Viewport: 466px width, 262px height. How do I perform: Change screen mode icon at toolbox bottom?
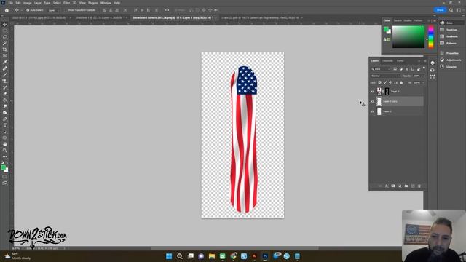(x=5, y=183)
